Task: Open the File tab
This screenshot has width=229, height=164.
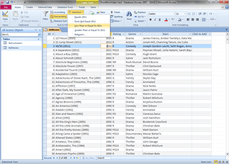Action: tap(6, 7)
